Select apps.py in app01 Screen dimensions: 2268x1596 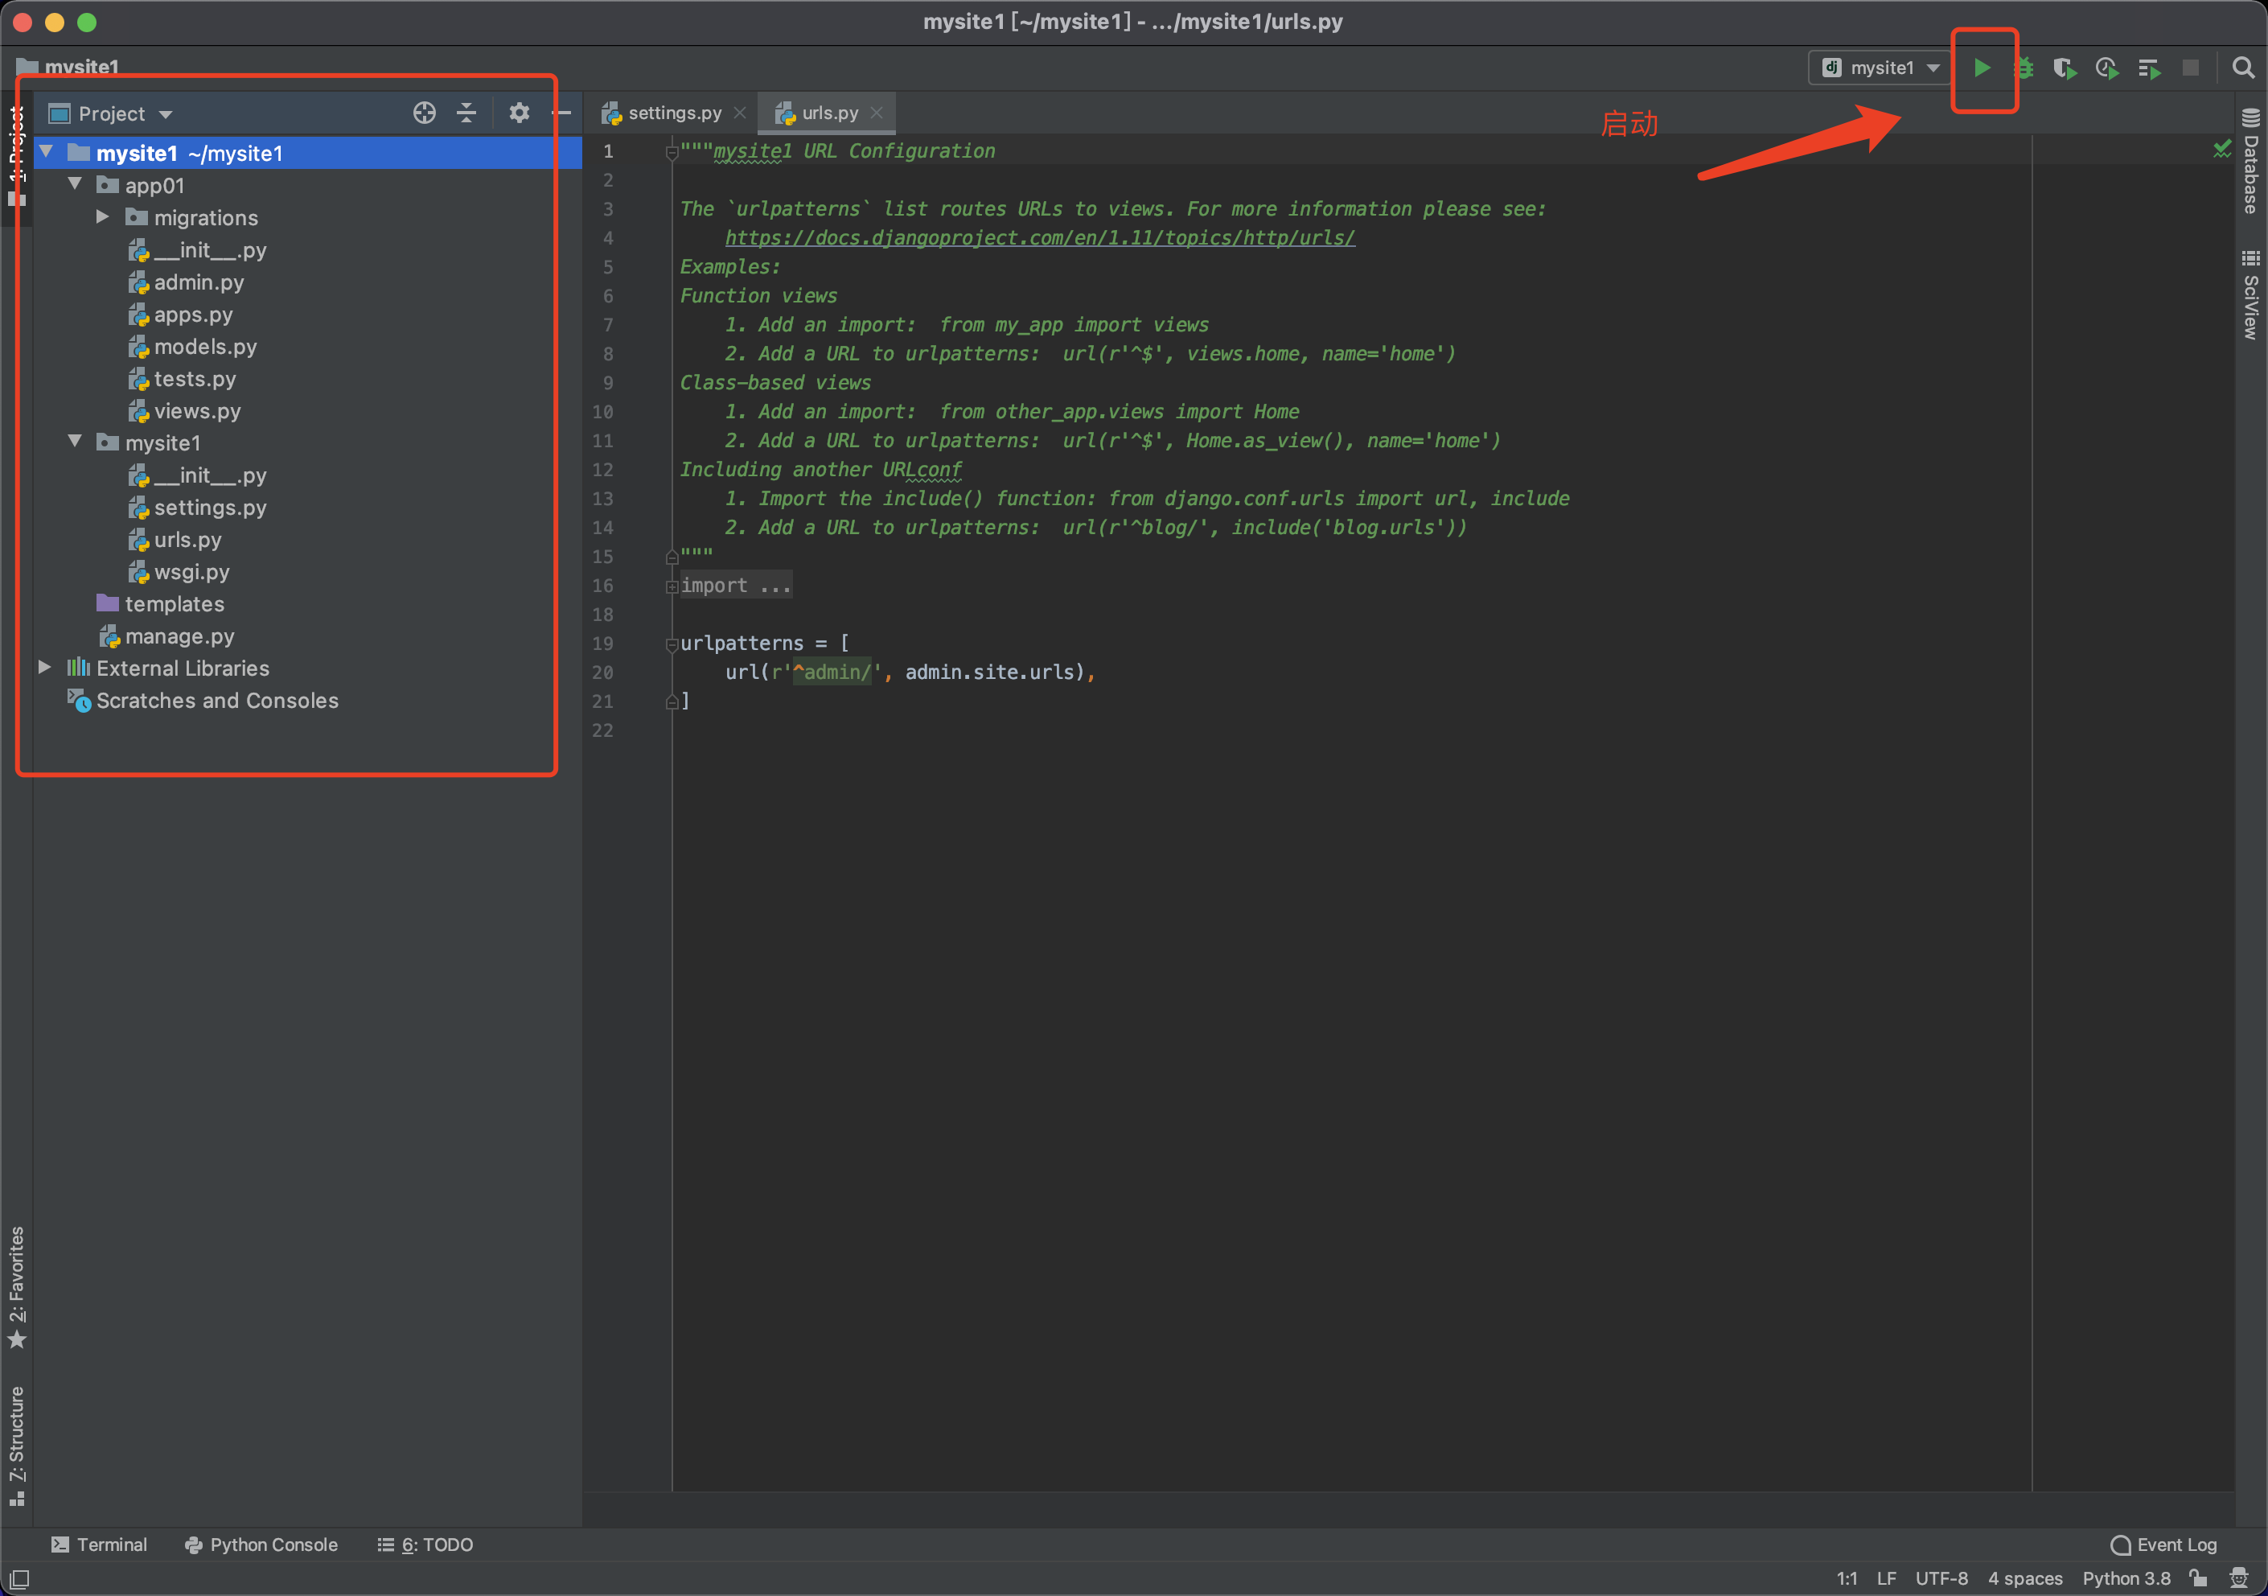180,315
